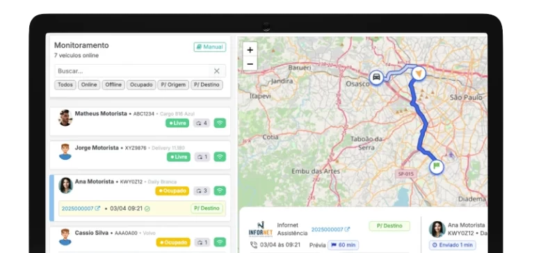Click the green flag destination marker
Image resolution: width=534 pixels, height=253 pixels.
point(437,167)
